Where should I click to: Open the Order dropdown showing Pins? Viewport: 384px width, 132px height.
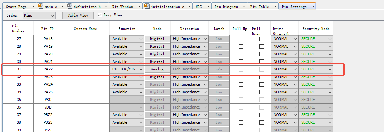tap(39, 16)
